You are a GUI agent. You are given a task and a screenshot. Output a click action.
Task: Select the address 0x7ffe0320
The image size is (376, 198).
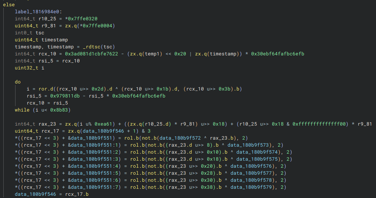click(x=82, y=19)
